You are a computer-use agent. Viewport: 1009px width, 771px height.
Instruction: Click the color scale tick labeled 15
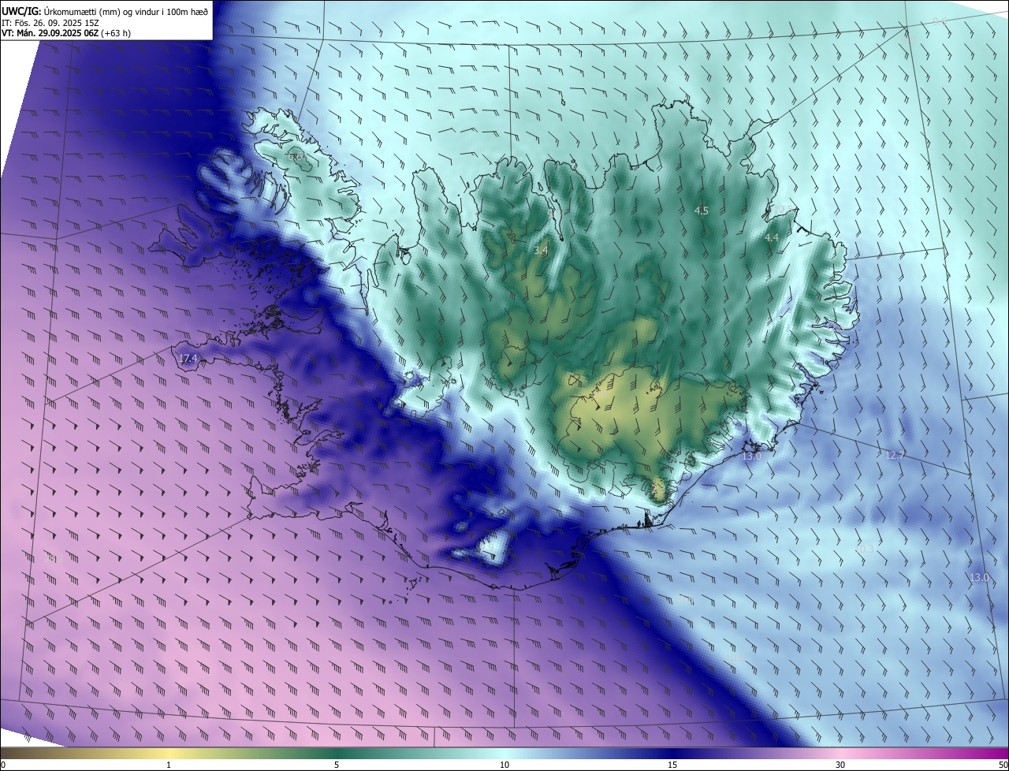coord(672,765)
